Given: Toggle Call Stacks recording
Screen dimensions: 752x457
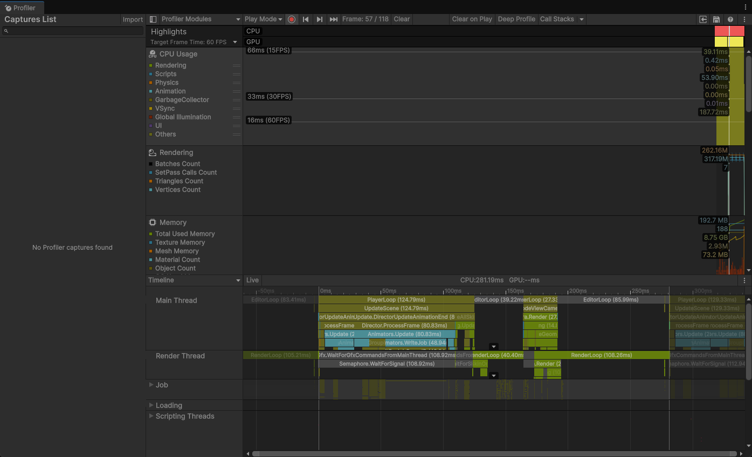Looking at the screenshot, I should (557, 19).
